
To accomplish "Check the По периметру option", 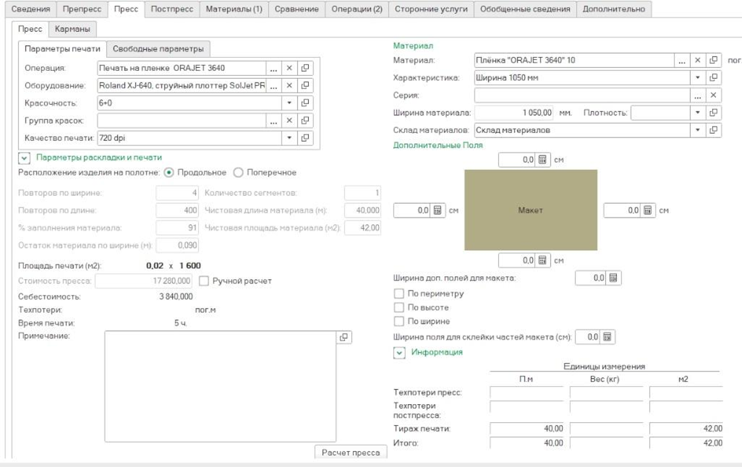I will (398, 294).
